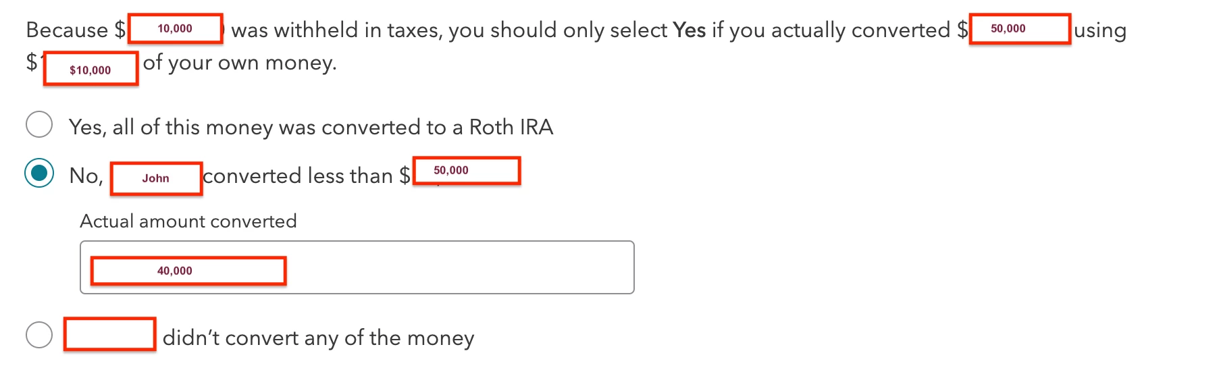The image size is (1221, 374).
Task: Click the empty red box beside the last radio
Action: [110, 334]
